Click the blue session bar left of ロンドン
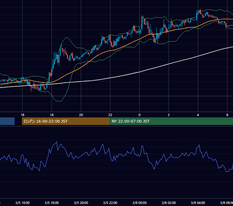Image resolution: width=233 pixels, height=206 pixels. tap(7, 121)
